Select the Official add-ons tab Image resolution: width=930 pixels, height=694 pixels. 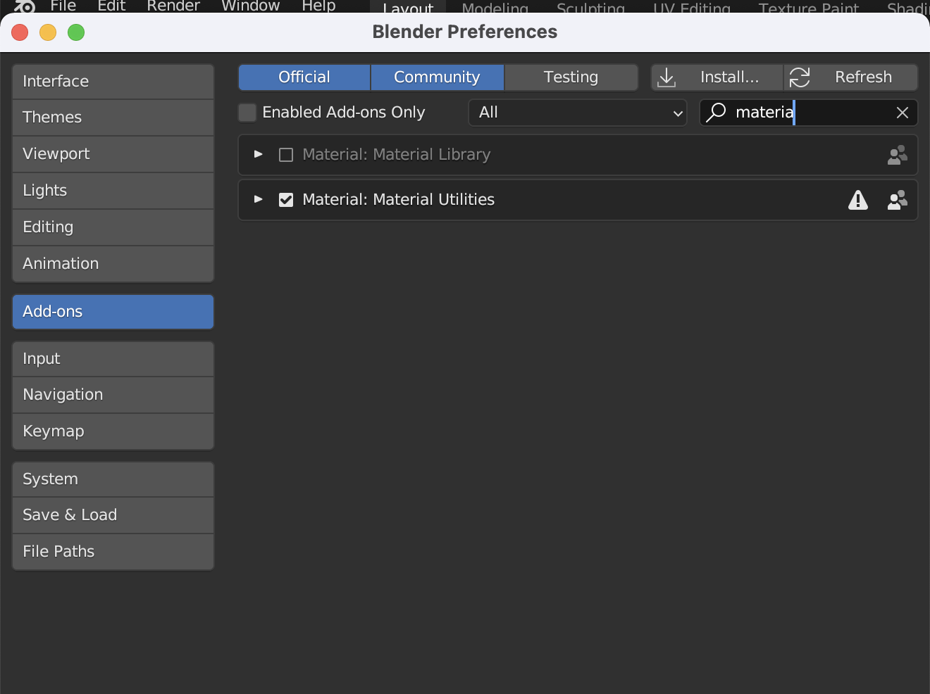point(304,77)
